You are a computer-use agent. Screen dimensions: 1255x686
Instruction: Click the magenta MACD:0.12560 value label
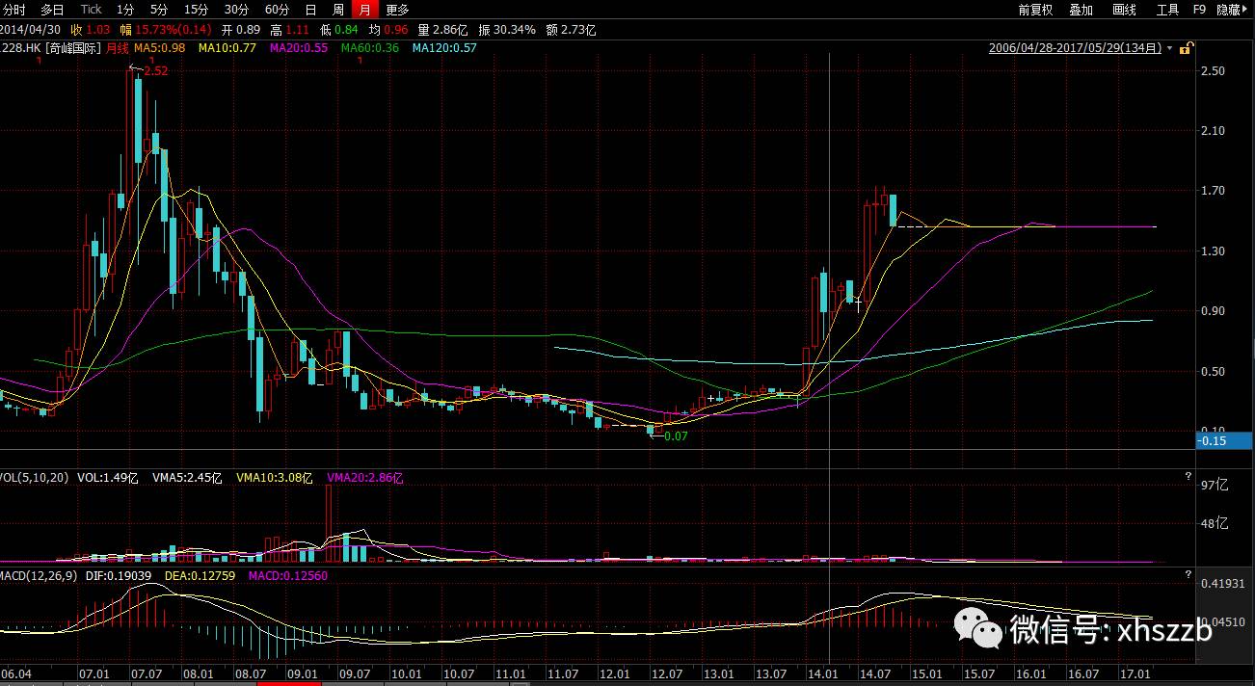(288, 575)
